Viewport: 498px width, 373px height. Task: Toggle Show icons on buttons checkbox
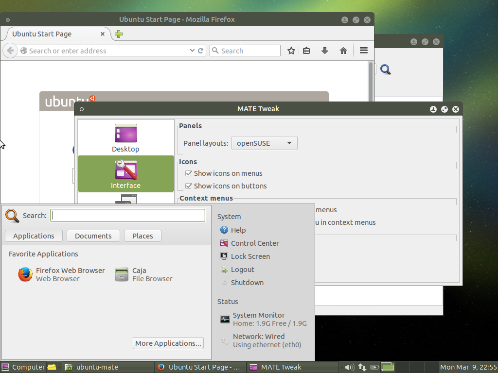[x=188, y=186]
